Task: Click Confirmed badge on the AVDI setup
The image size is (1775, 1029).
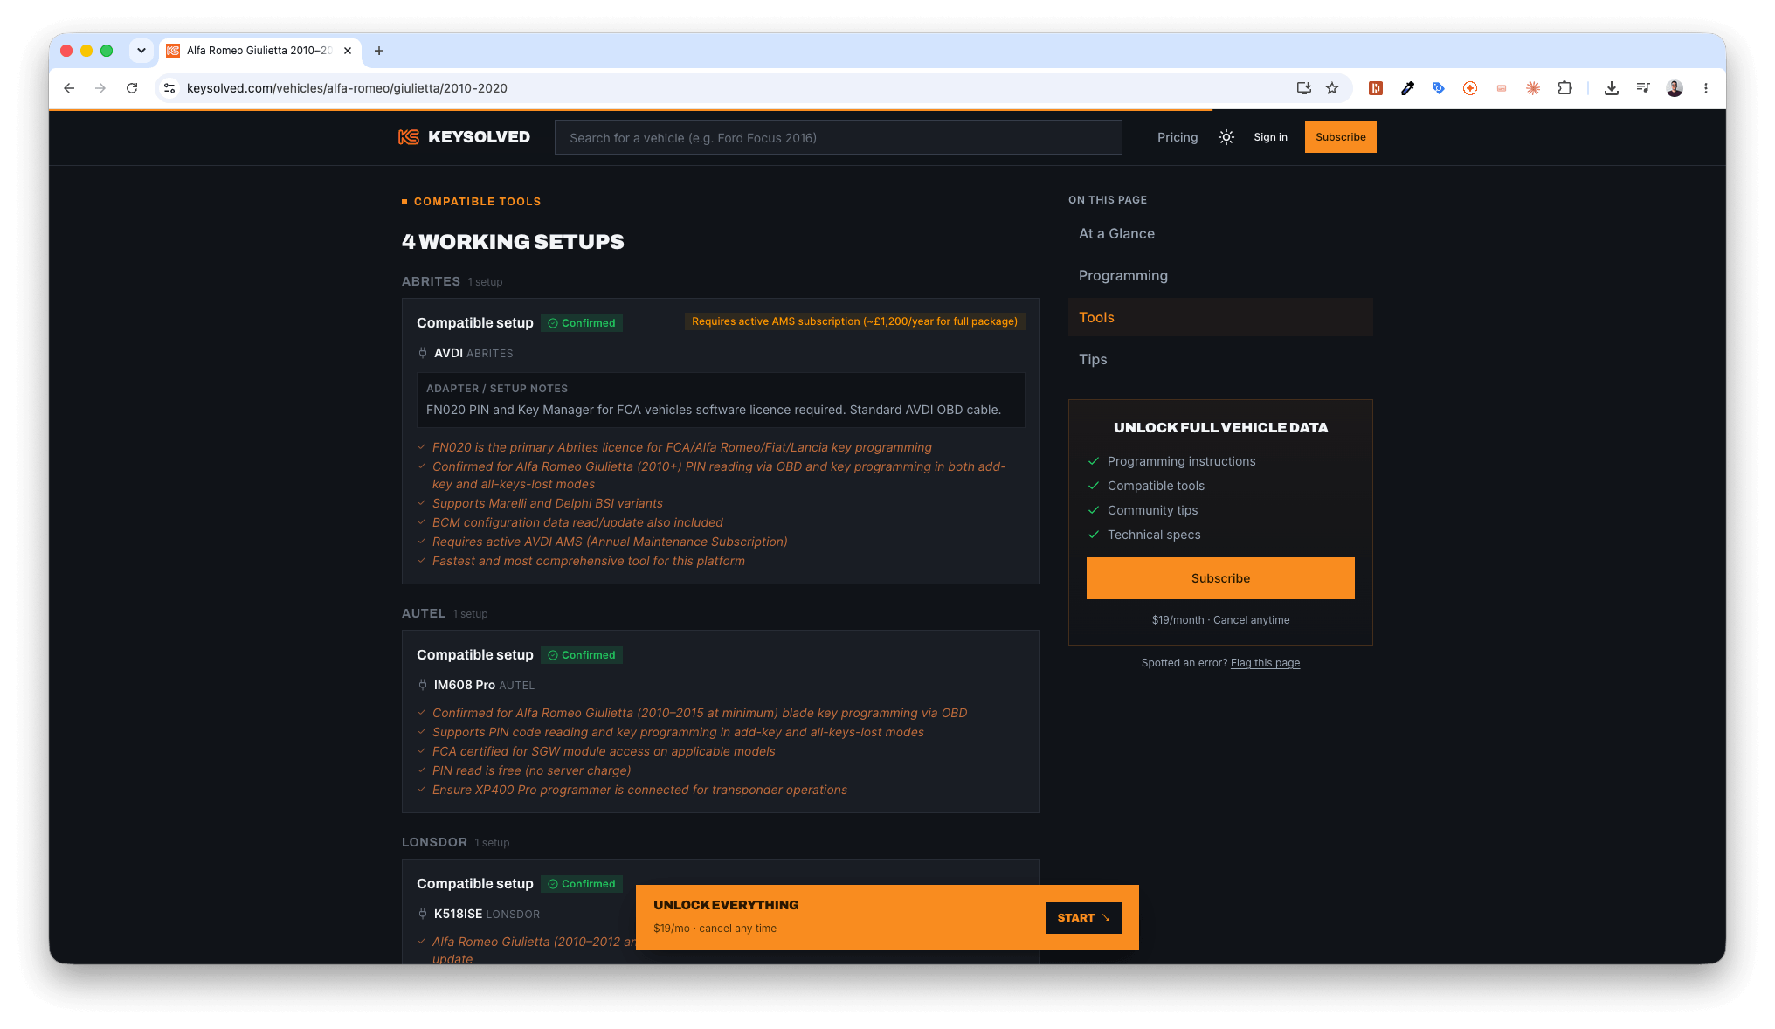Action: (582, 323)
